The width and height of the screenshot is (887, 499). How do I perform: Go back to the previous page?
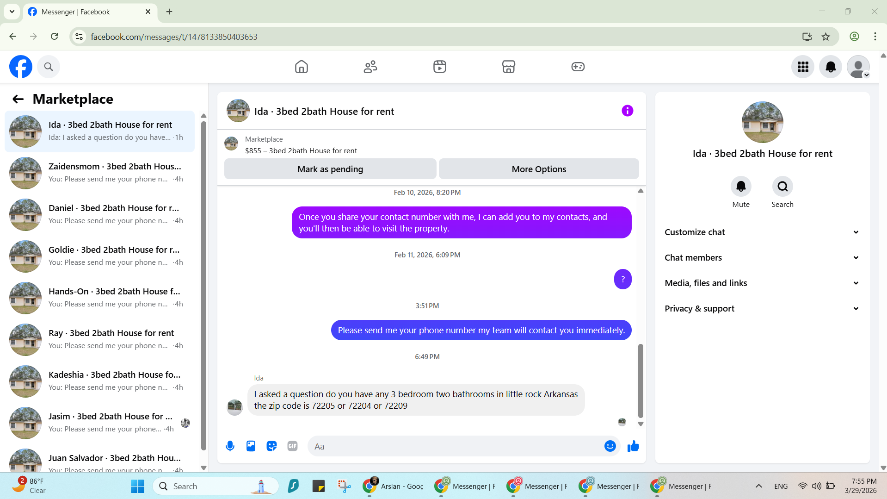[x=13, y=37]
